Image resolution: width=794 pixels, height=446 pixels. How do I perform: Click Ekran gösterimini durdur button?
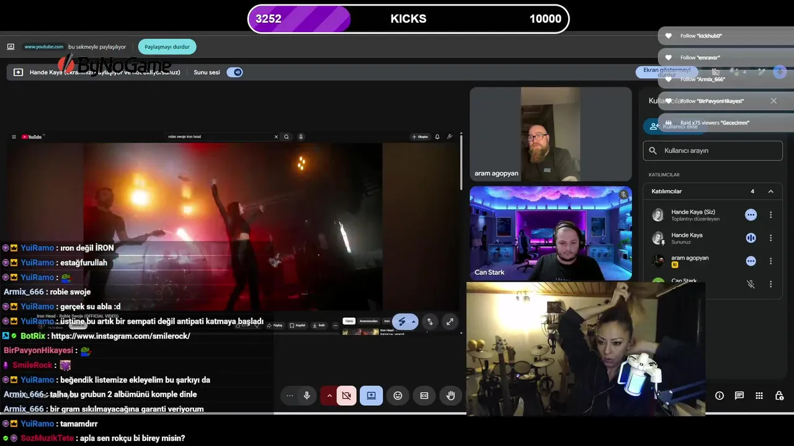click(667, 72)
